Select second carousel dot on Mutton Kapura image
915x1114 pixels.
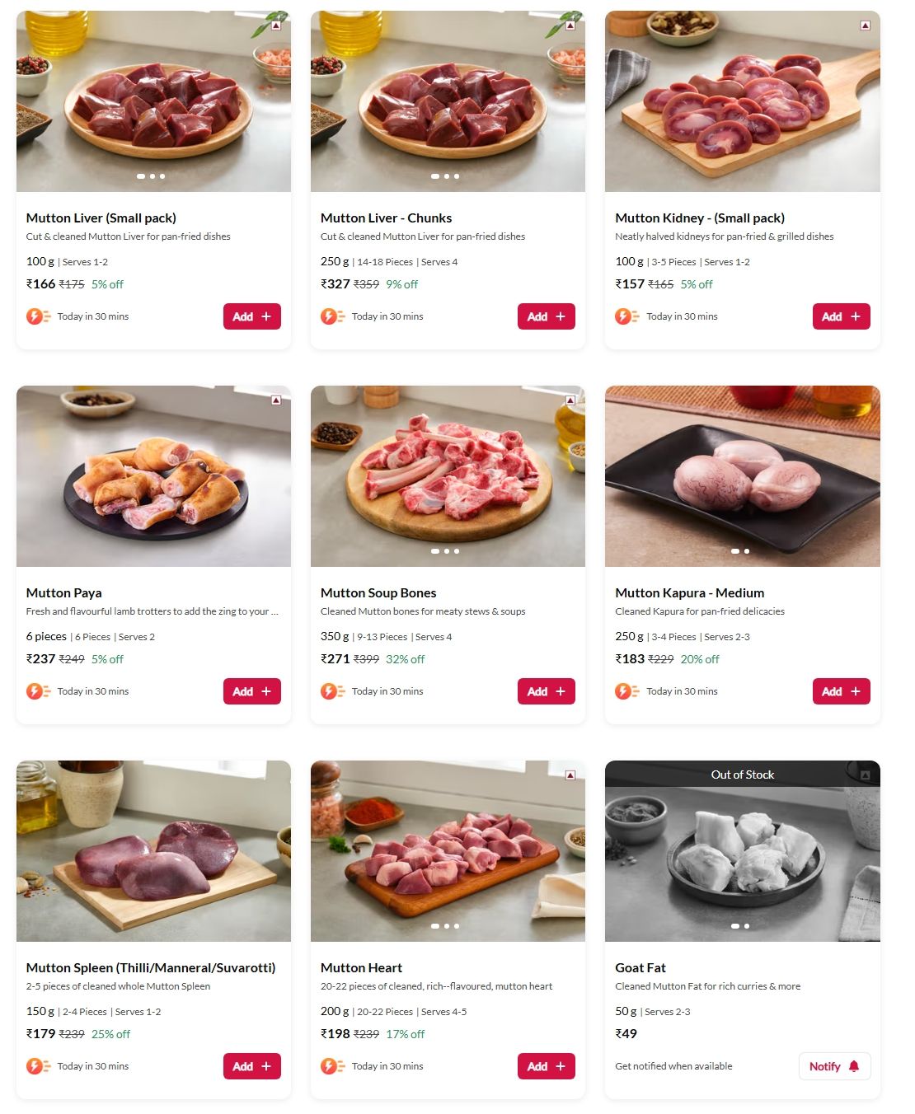point(747,551)
